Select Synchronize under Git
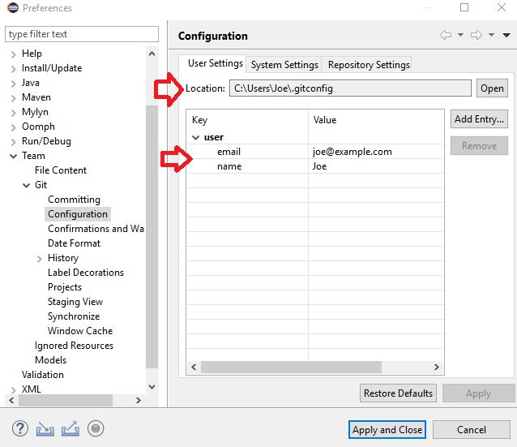Image resolution: width=517 pixels, height=447 pixels. click(x=74, y=316)
